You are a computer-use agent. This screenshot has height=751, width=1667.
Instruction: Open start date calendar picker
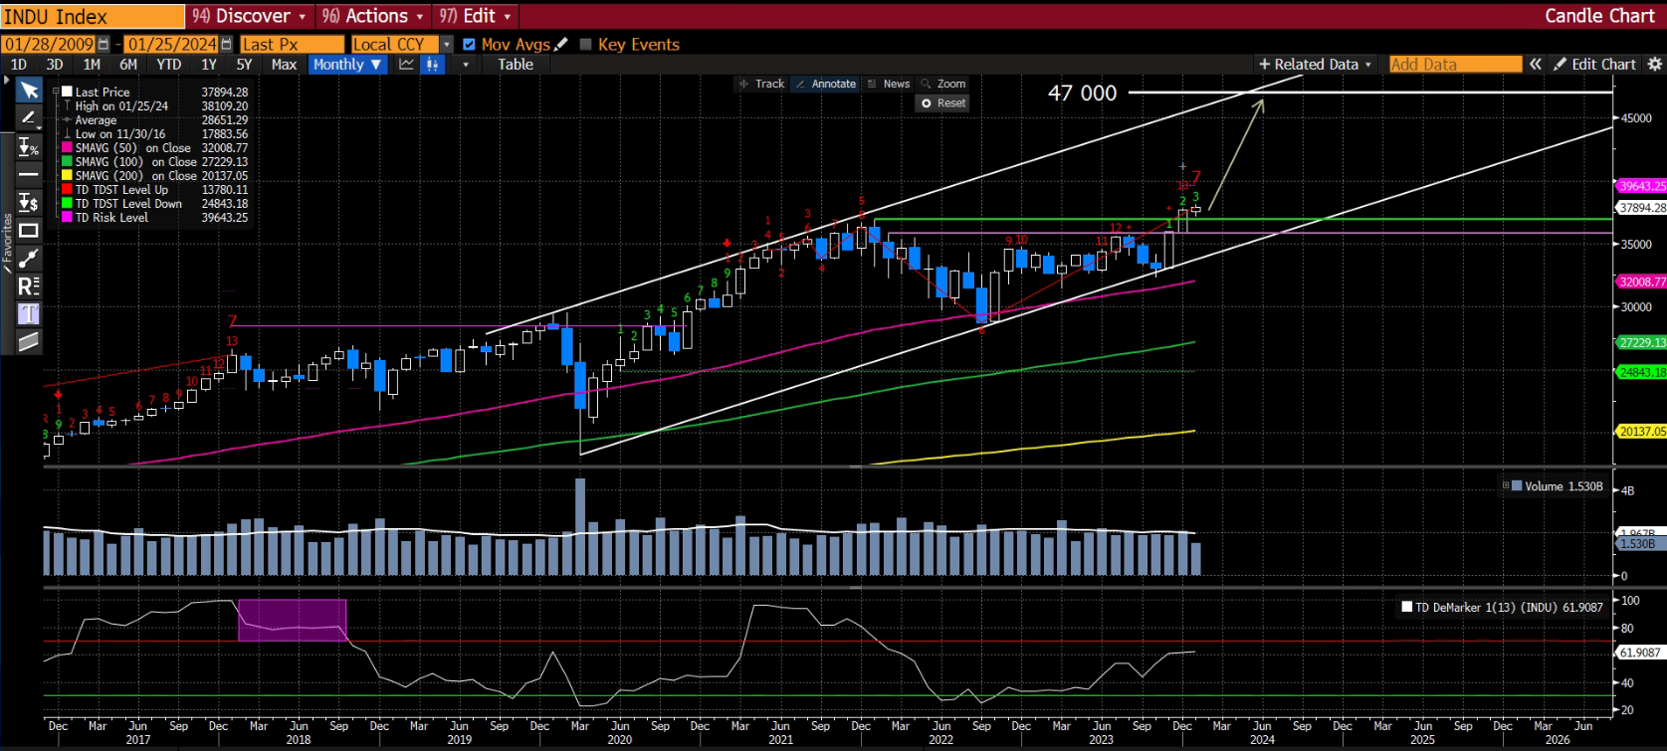104,45
